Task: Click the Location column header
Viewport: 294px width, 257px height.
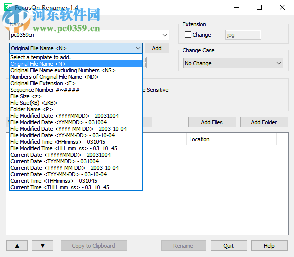Action: (x=232, y=139)
